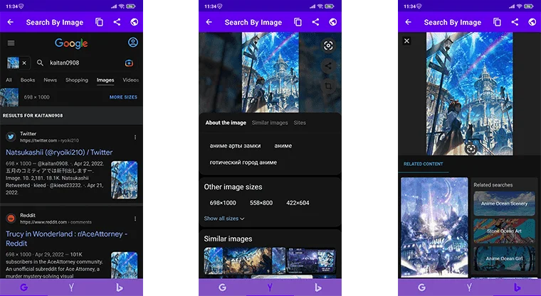541x296 pixels.
Task: Switch to Sites tab
Action: pos(300,123)
